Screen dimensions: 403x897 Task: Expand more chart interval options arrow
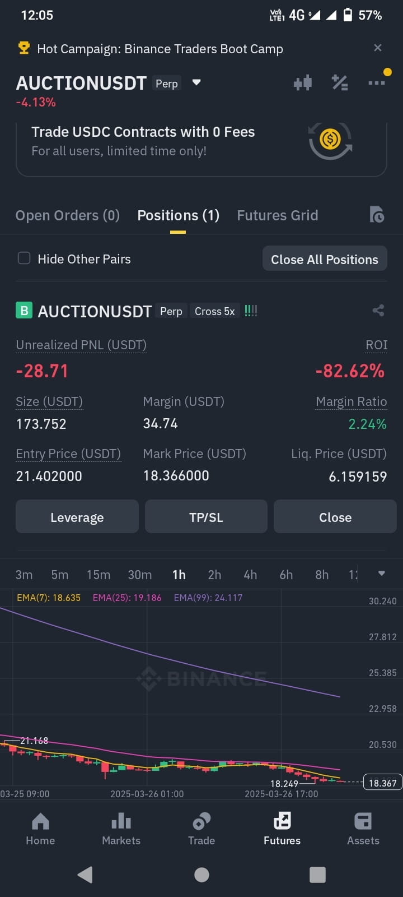tap(382, 574)
